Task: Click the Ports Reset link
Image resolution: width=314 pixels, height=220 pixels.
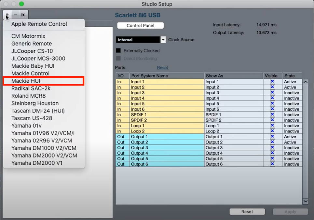Action: [x=162, y=67]
